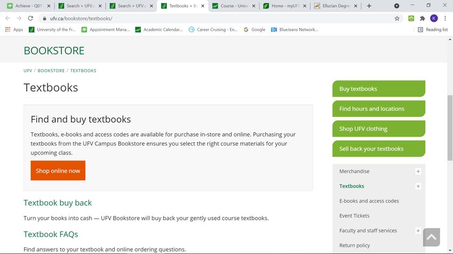
Task: Click the tab search dropdown circle icon
Action: coord(397,6)
